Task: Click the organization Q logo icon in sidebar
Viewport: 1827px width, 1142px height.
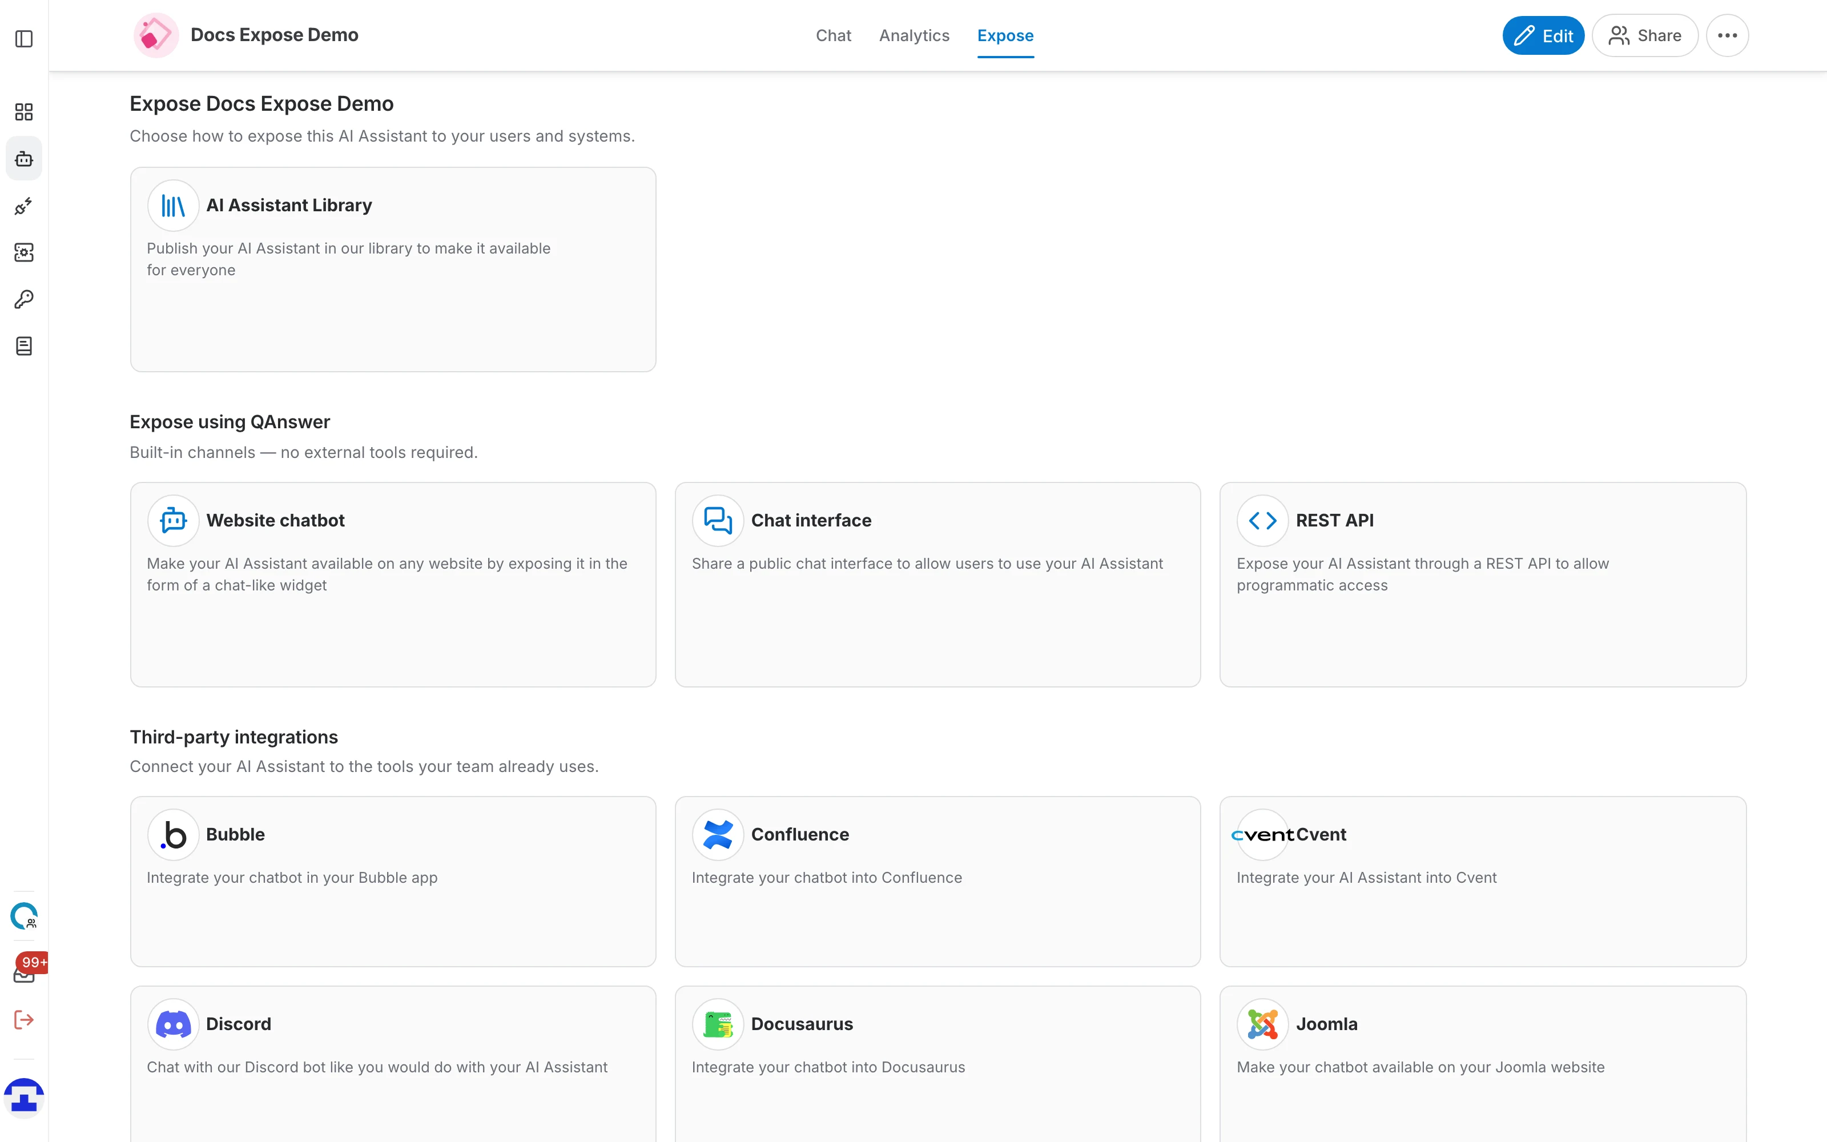Action: click(x=24, y=916)
